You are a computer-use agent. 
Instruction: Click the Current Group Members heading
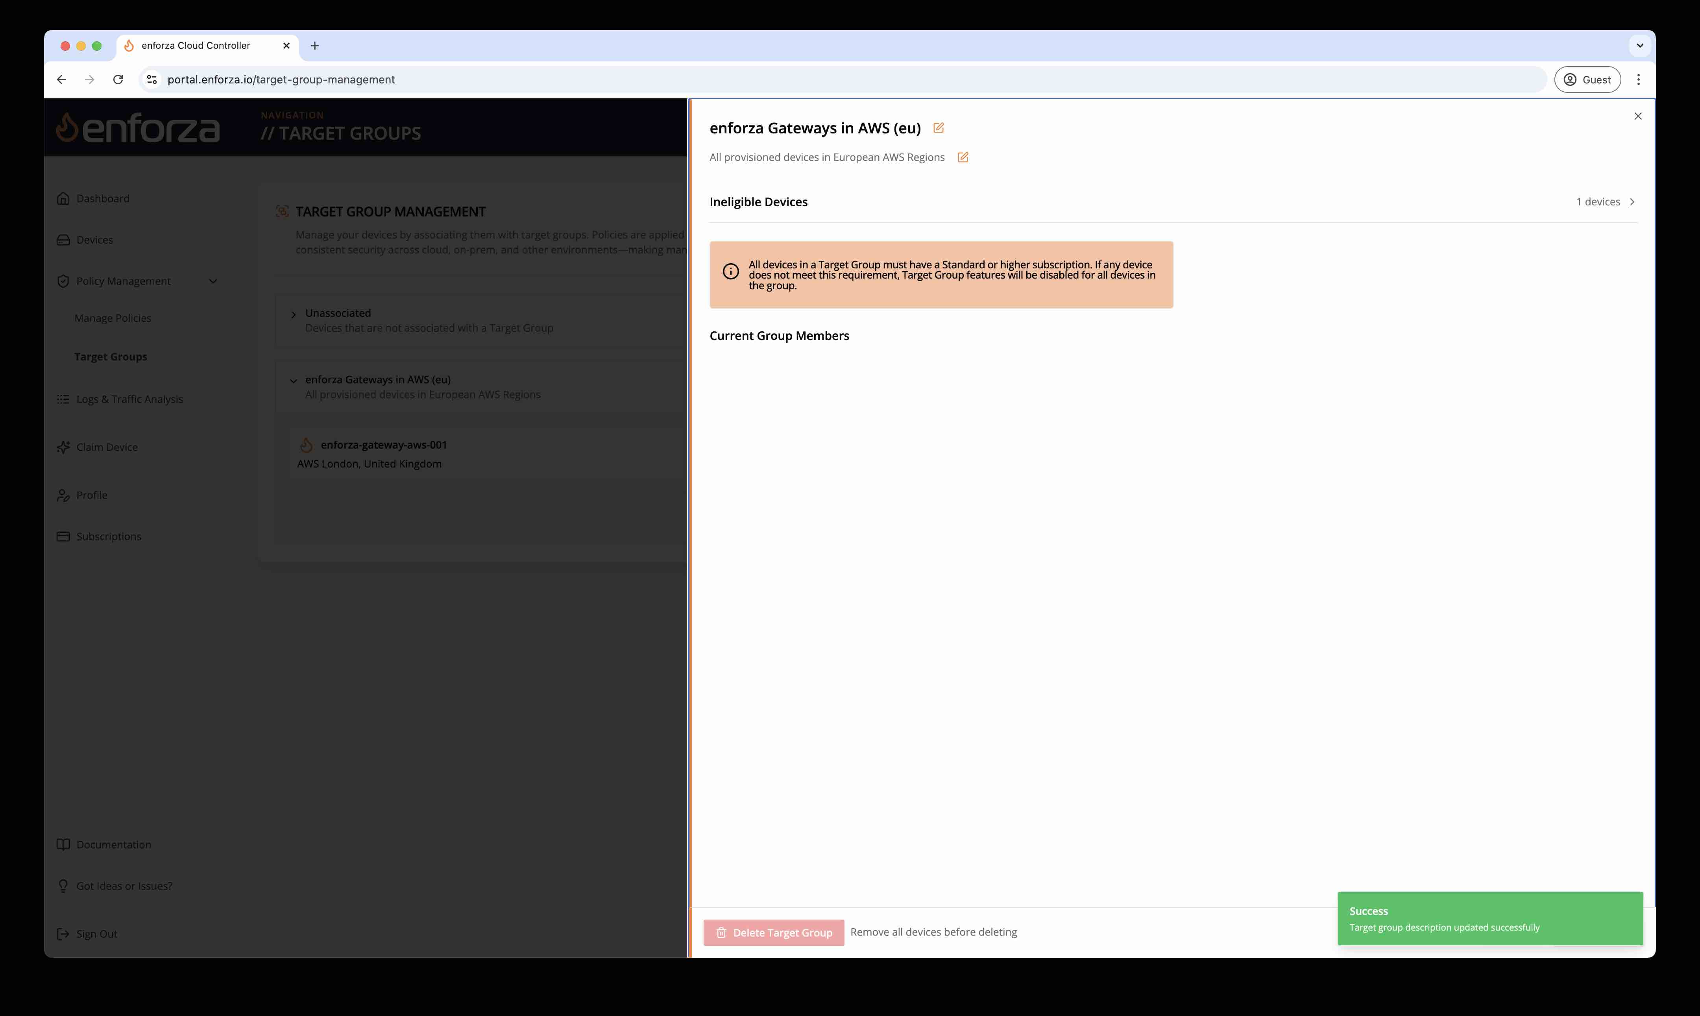[x=779, y=336]
